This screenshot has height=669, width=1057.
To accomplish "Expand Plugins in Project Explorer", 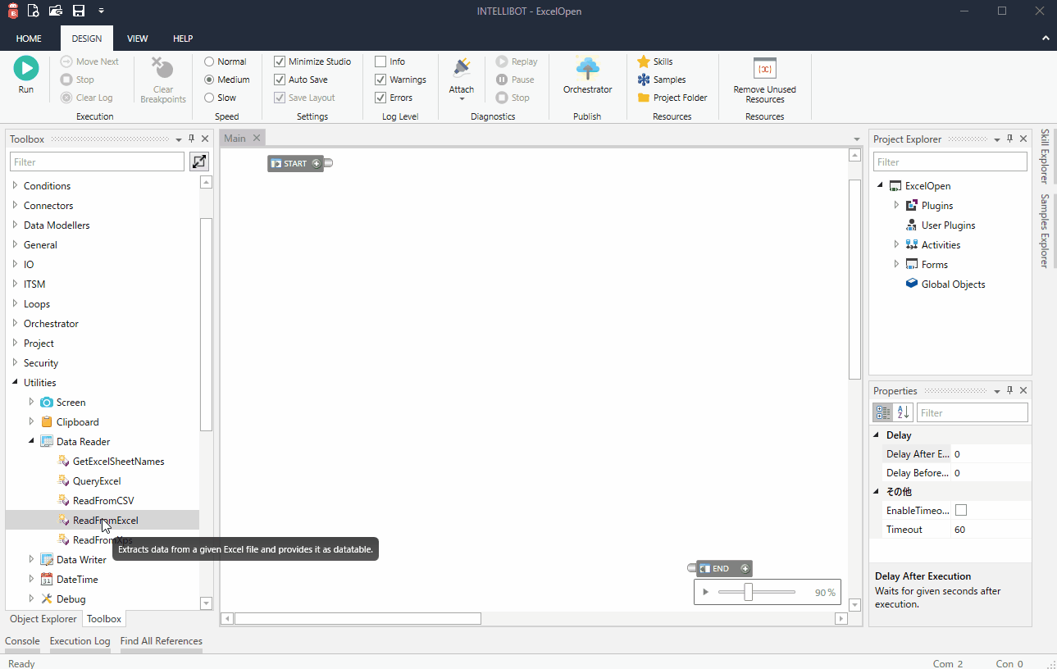I will coord(896,205).
